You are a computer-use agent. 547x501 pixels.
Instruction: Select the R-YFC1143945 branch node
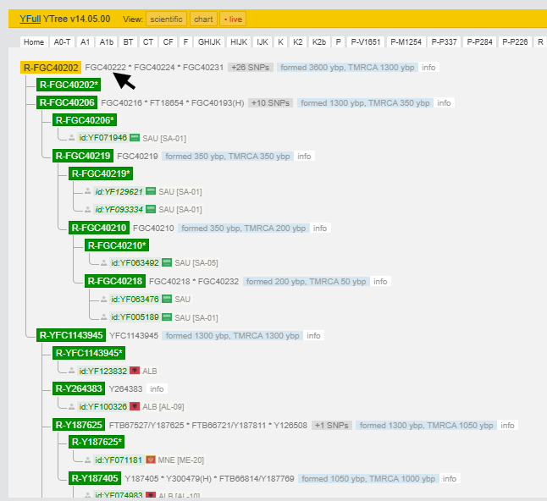71,335
